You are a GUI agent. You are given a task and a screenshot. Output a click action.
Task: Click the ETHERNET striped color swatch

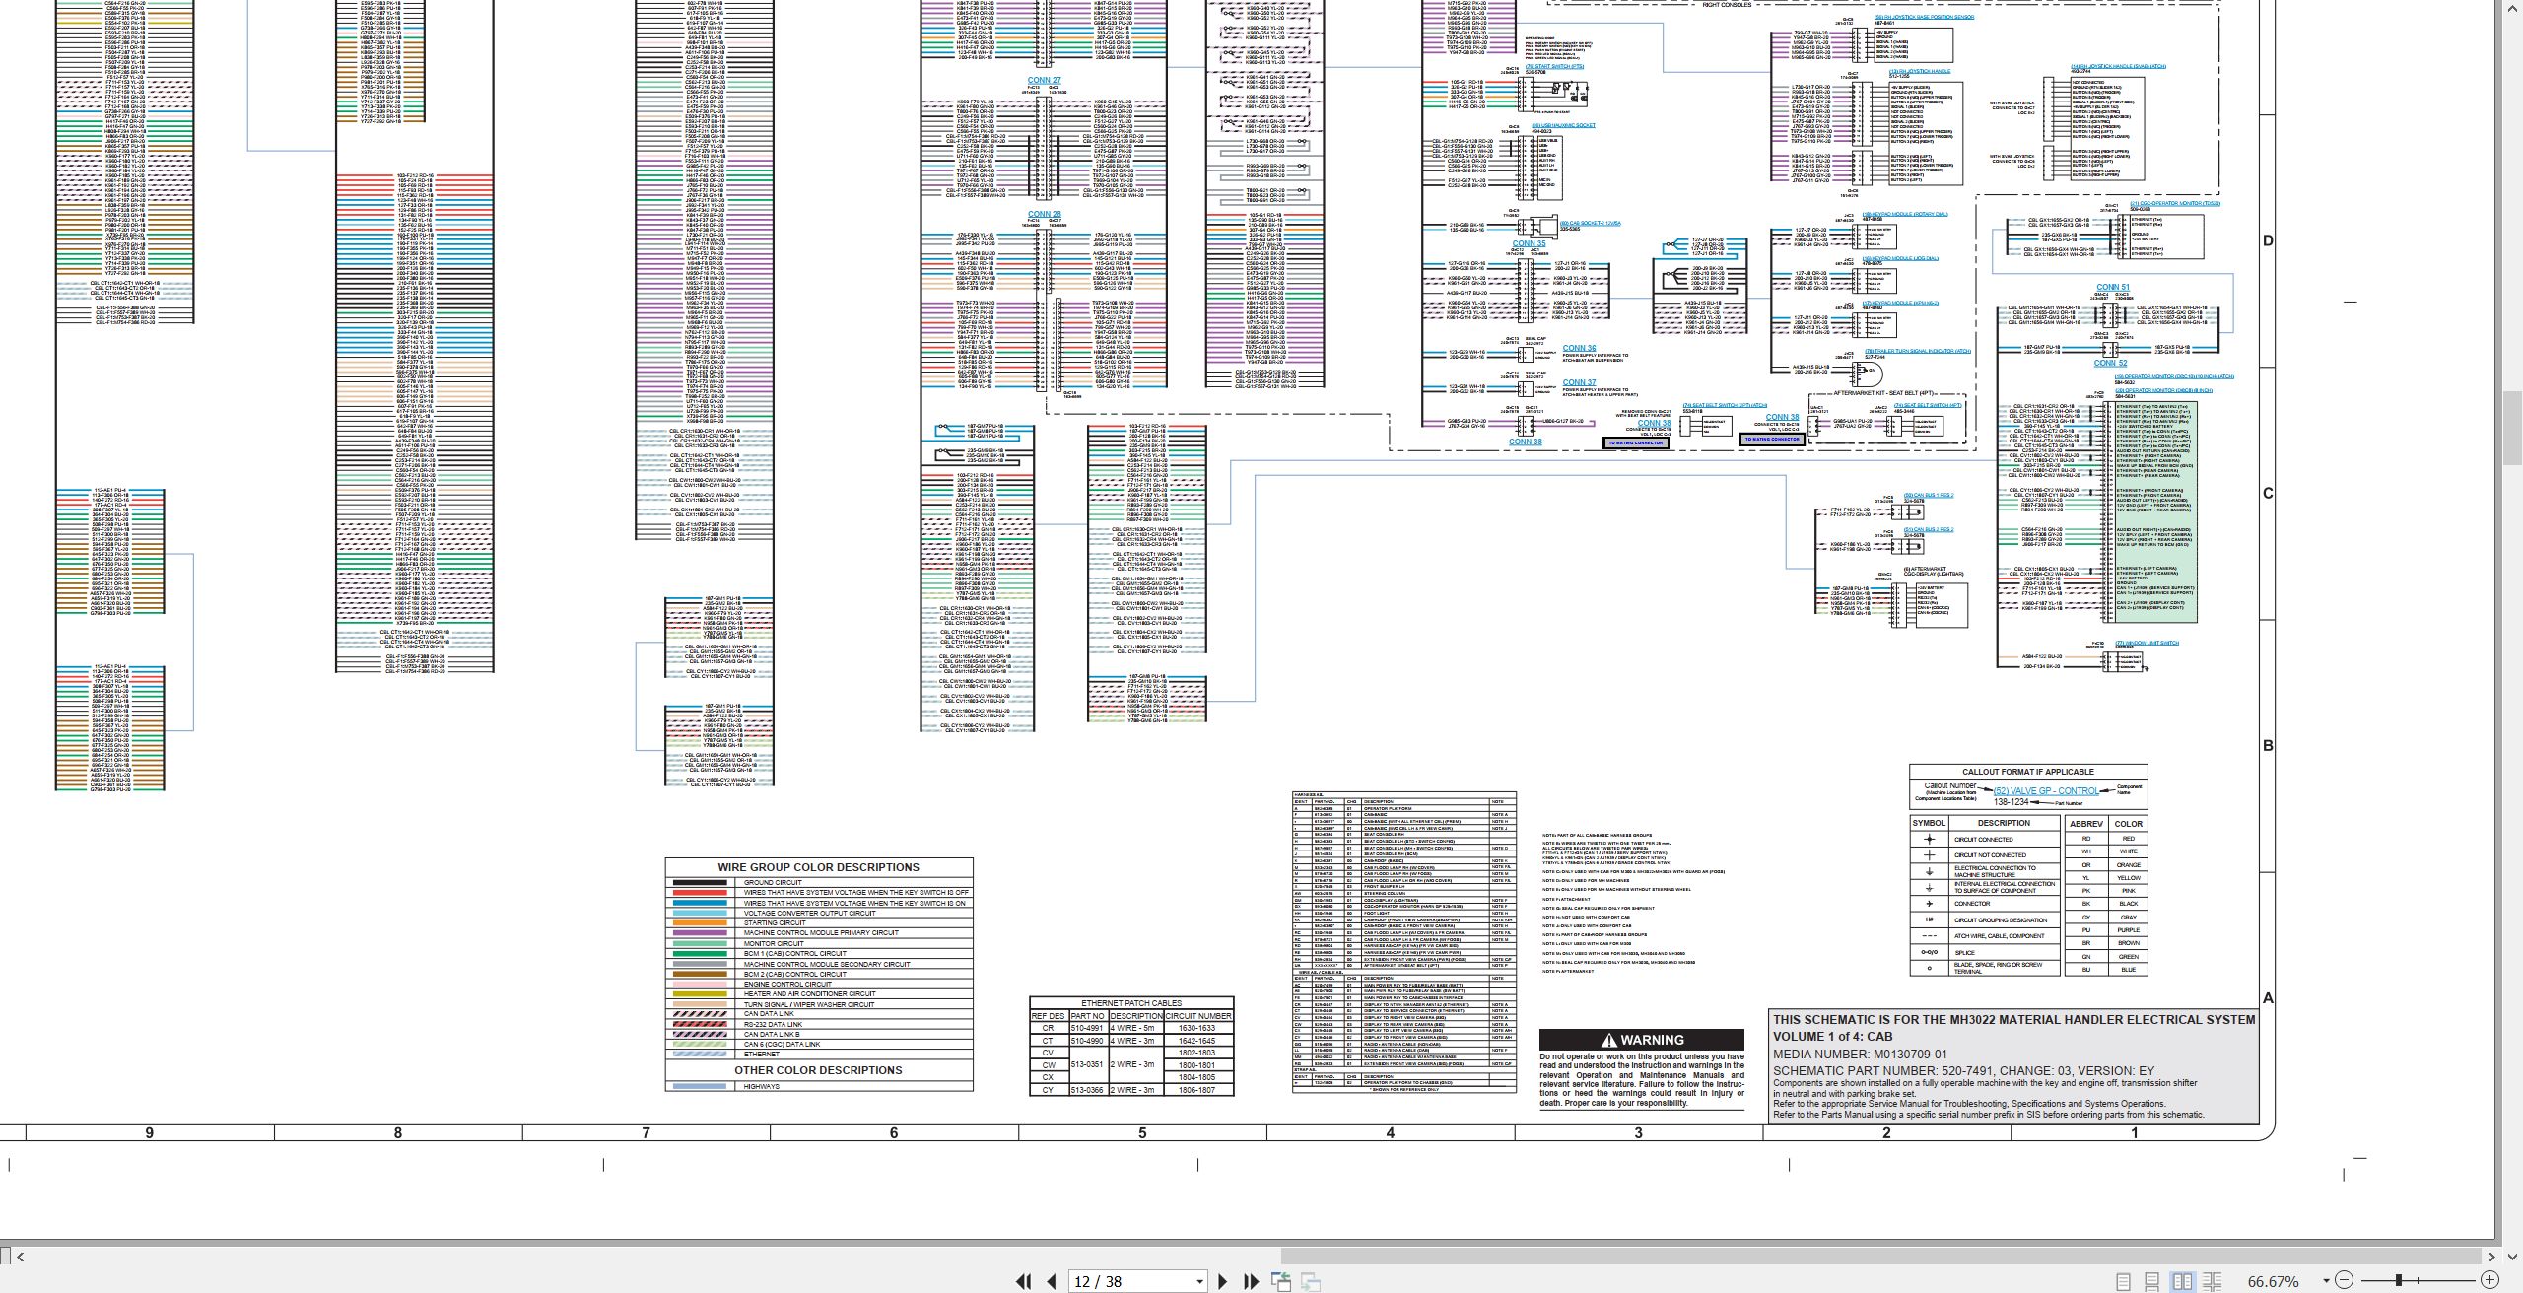pyautogui.click(x=699, y=1055)
